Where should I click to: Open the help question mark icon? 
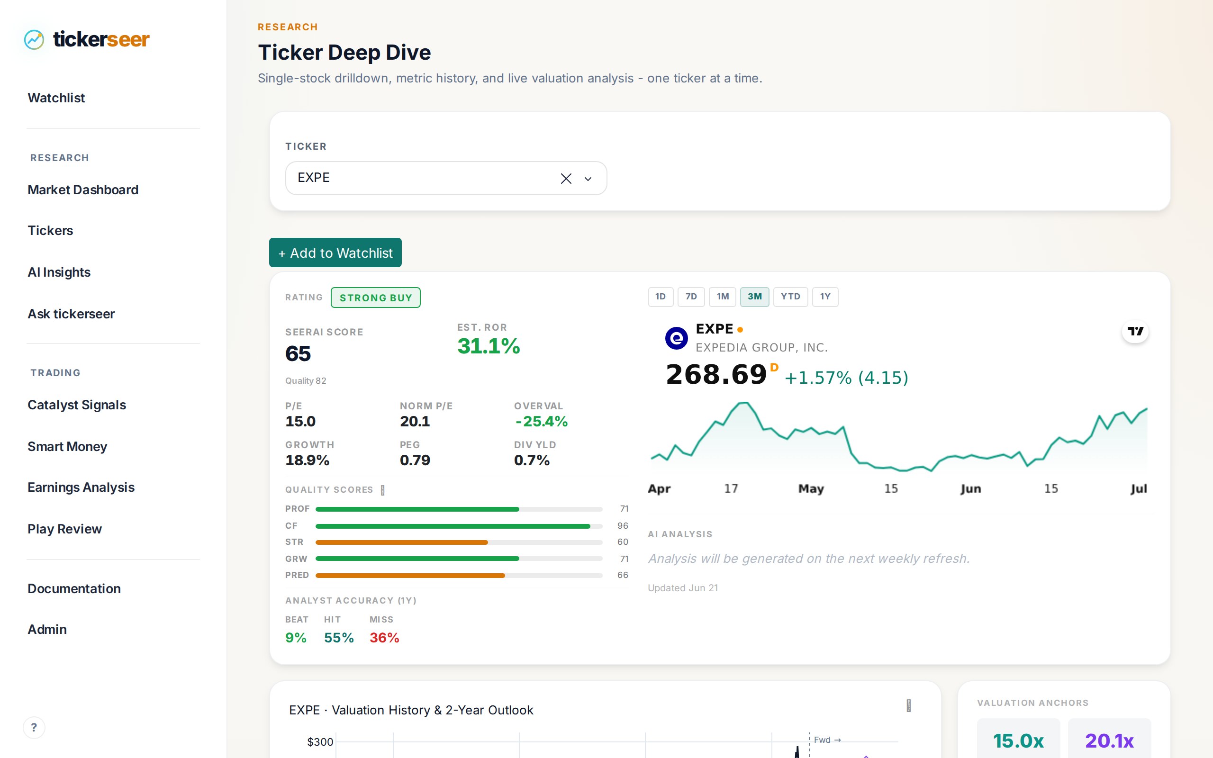tap(34, 727)
